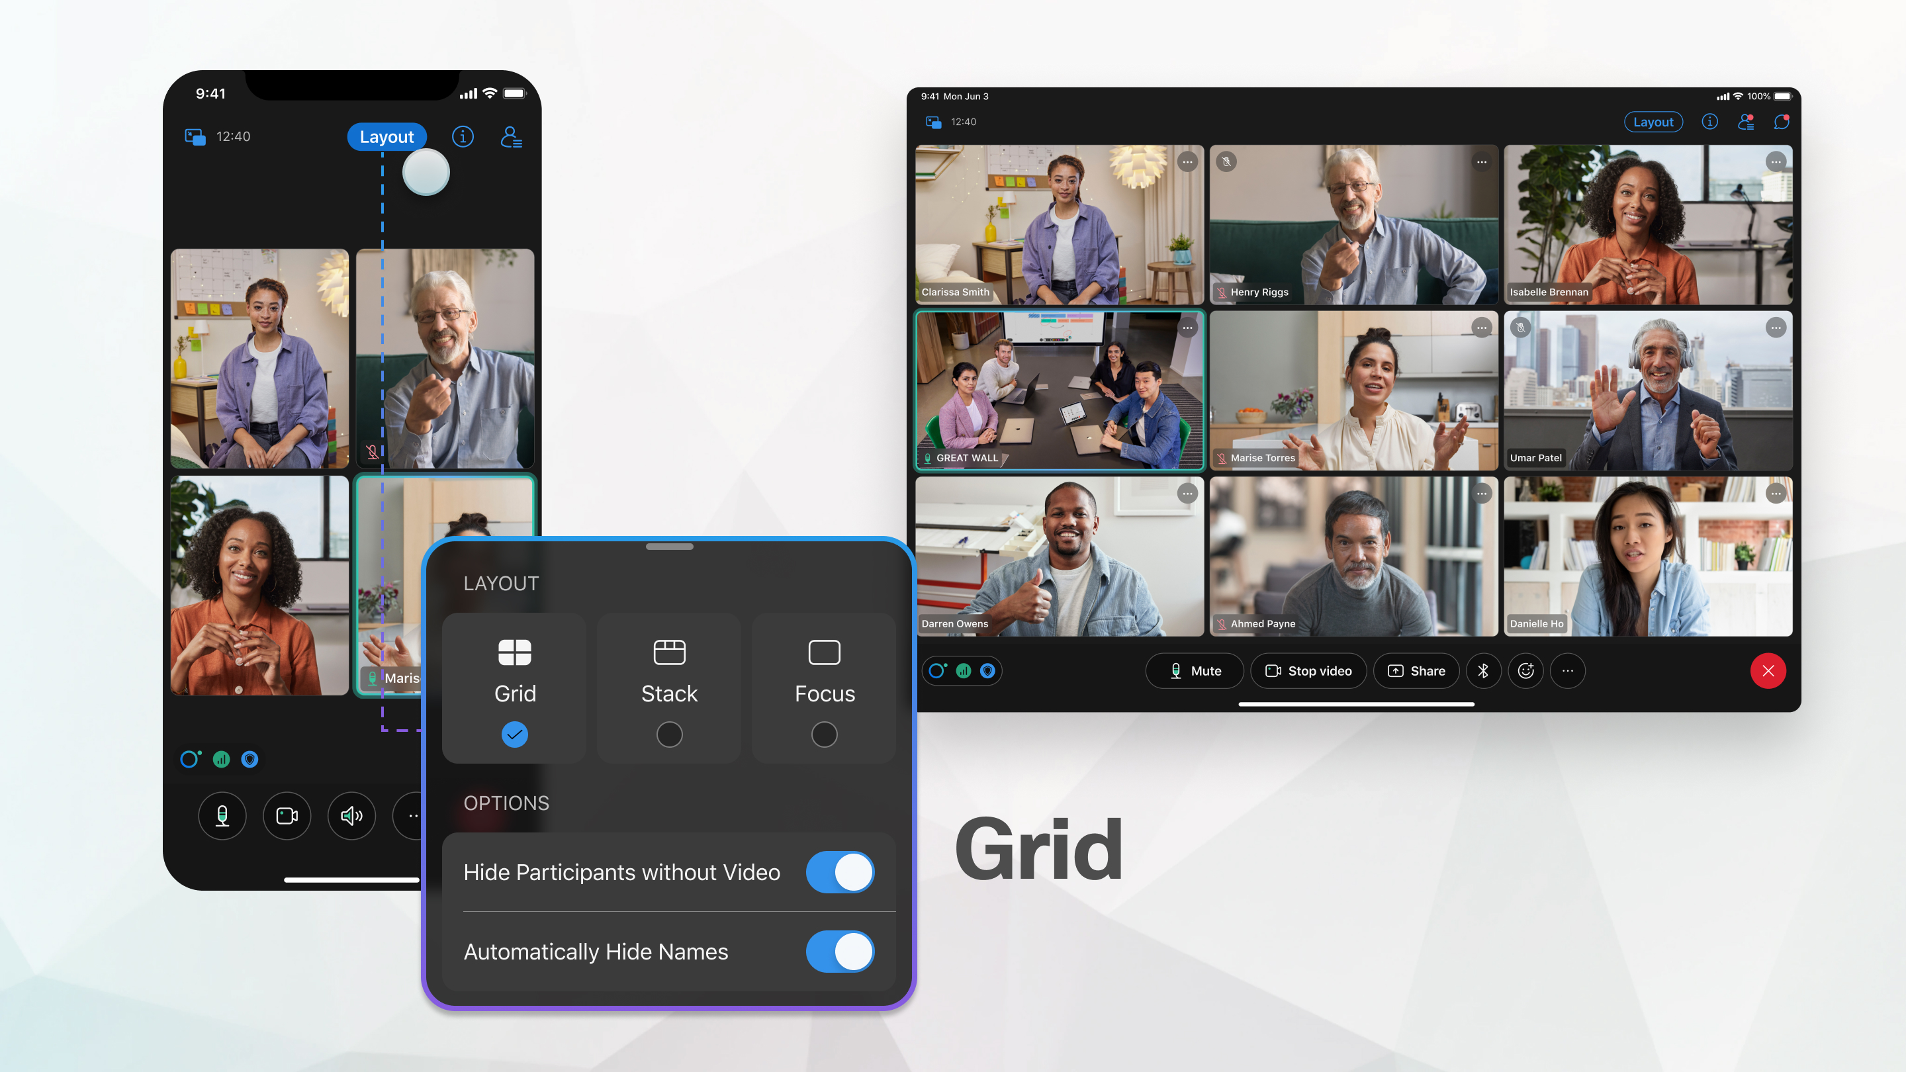Open Darren Owens participant options menu
The image size is (1906, 1072).
coord(1186,494)
